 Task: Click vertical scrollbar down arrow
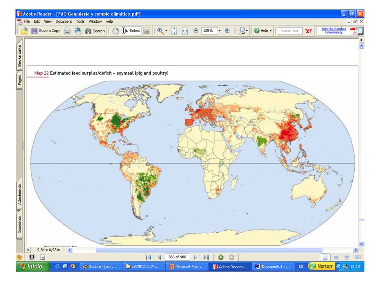point(361,244)
